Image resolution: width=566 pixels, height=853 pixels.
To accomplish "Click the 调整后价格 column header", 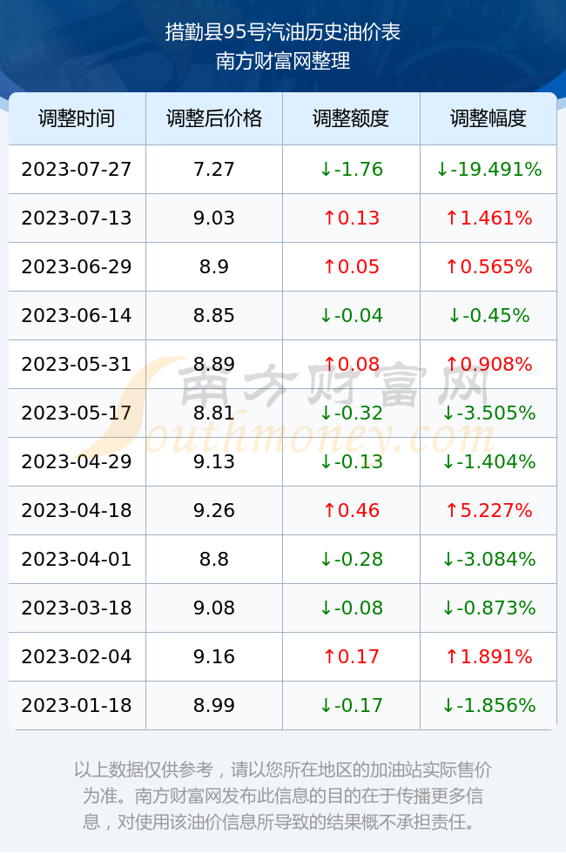I will click(214, 118).
